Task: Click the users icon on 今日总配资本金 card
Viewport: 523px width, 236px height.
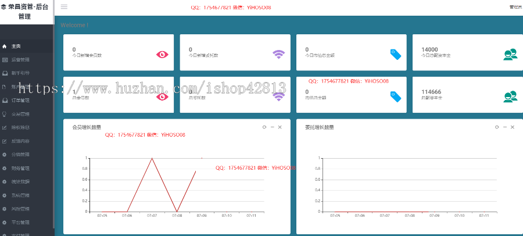Action: (x=510, y=55)
